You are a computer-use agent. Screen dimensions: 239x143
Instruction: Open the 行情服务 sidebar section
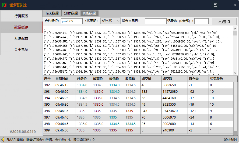point(21,16)
